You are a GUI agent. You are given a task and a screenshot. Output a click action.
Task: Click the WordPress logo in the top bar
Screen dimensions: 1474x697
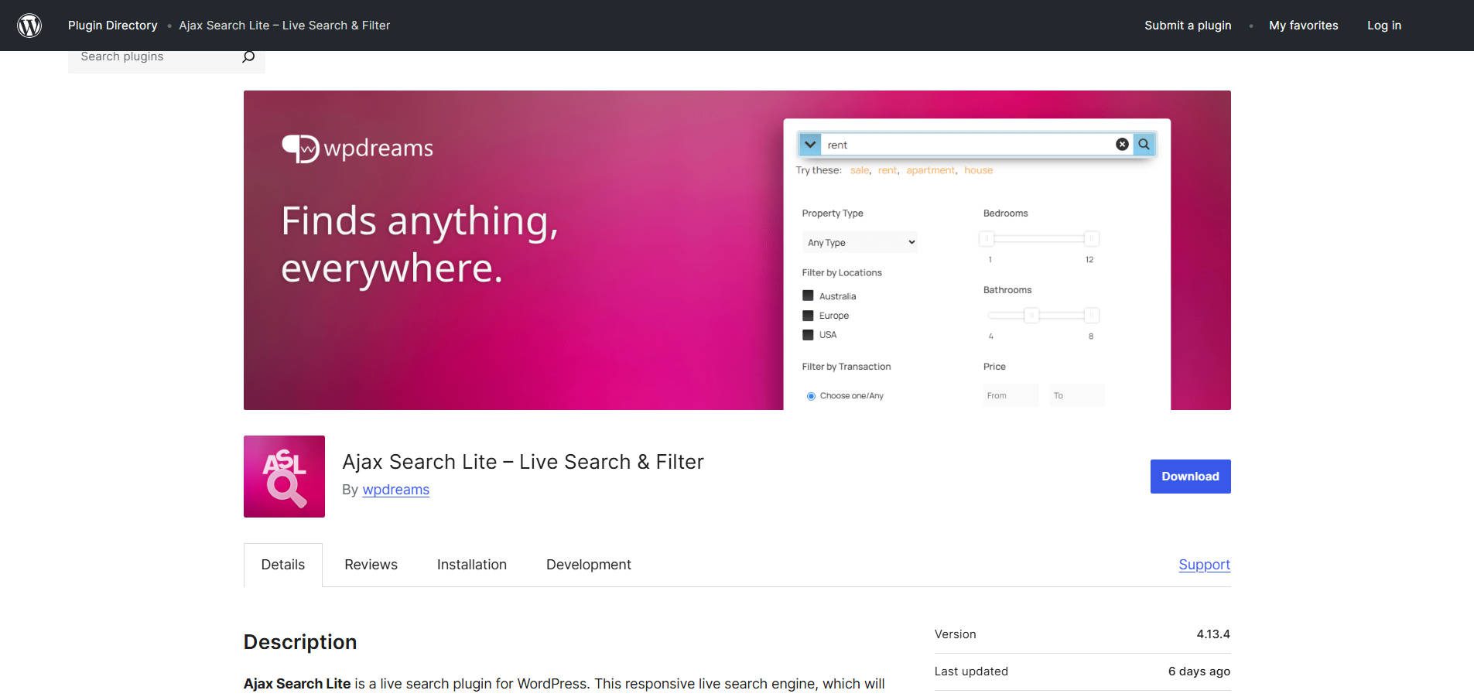click(29, 24)
